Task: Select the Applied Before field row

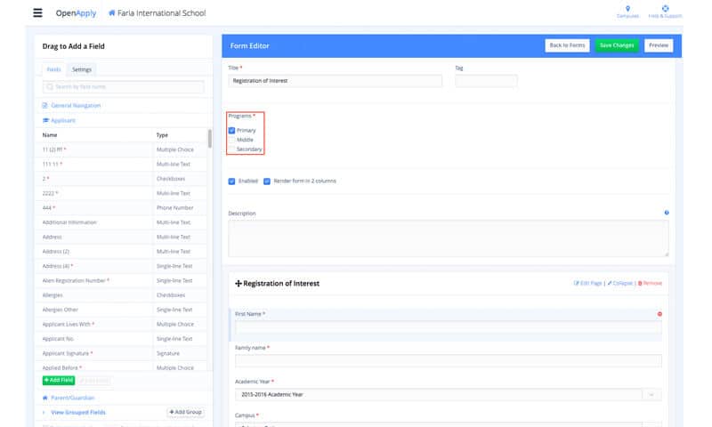Action: [x=121, y=367]
